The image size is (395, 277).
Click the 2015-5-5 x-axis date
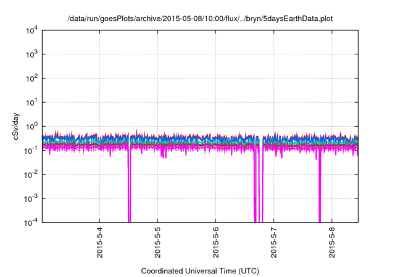point(158,242)
